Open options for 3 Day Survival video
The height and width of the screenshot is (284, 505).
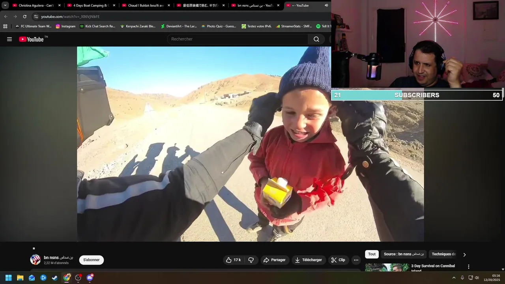[469, 267]
